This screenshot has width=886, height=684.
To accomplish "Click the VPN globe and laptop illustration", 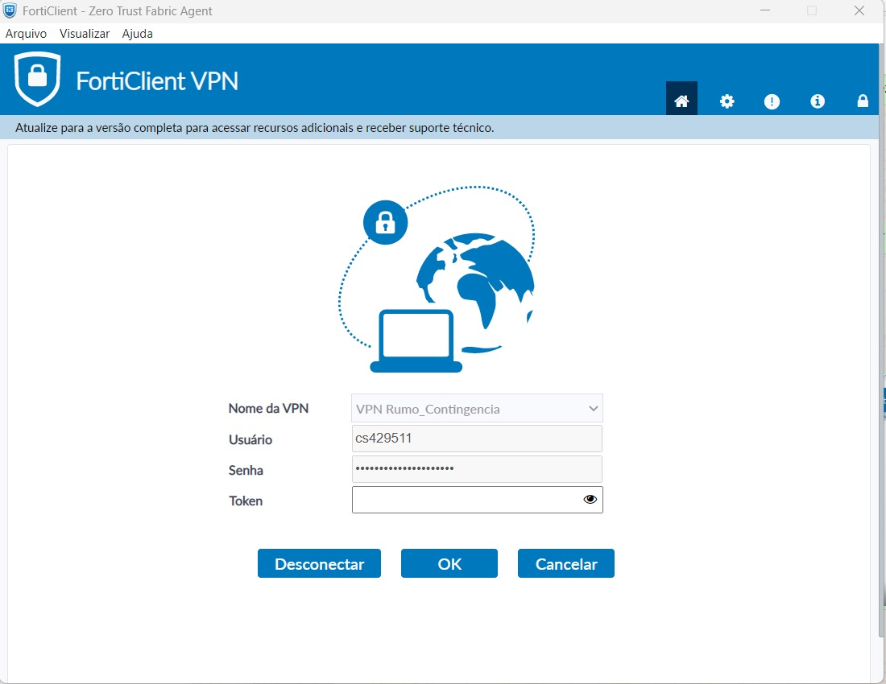I will tap(437, 278).
